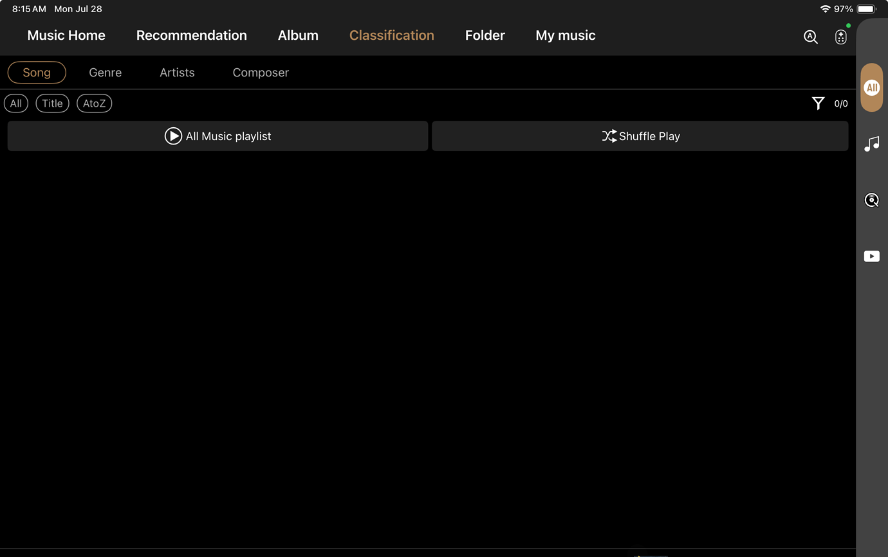Toggle the Title sort pill
Viewport: 888px width, 557px height.
click(x=52, y=103)
